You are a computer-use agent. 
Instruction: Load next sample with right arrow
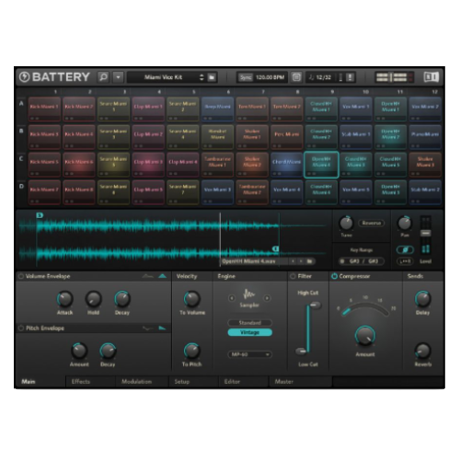(x=301, y=261)
